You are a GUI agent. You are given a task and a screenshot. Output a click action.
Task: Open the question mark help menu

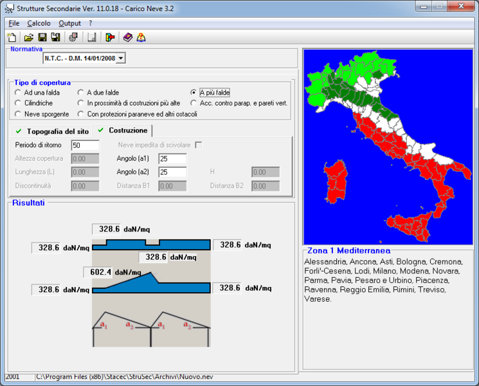[91, 23]
